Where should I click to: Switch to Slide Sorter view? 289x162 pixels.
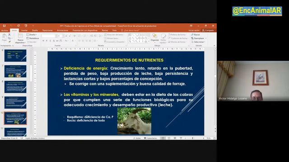coord(169,138)
